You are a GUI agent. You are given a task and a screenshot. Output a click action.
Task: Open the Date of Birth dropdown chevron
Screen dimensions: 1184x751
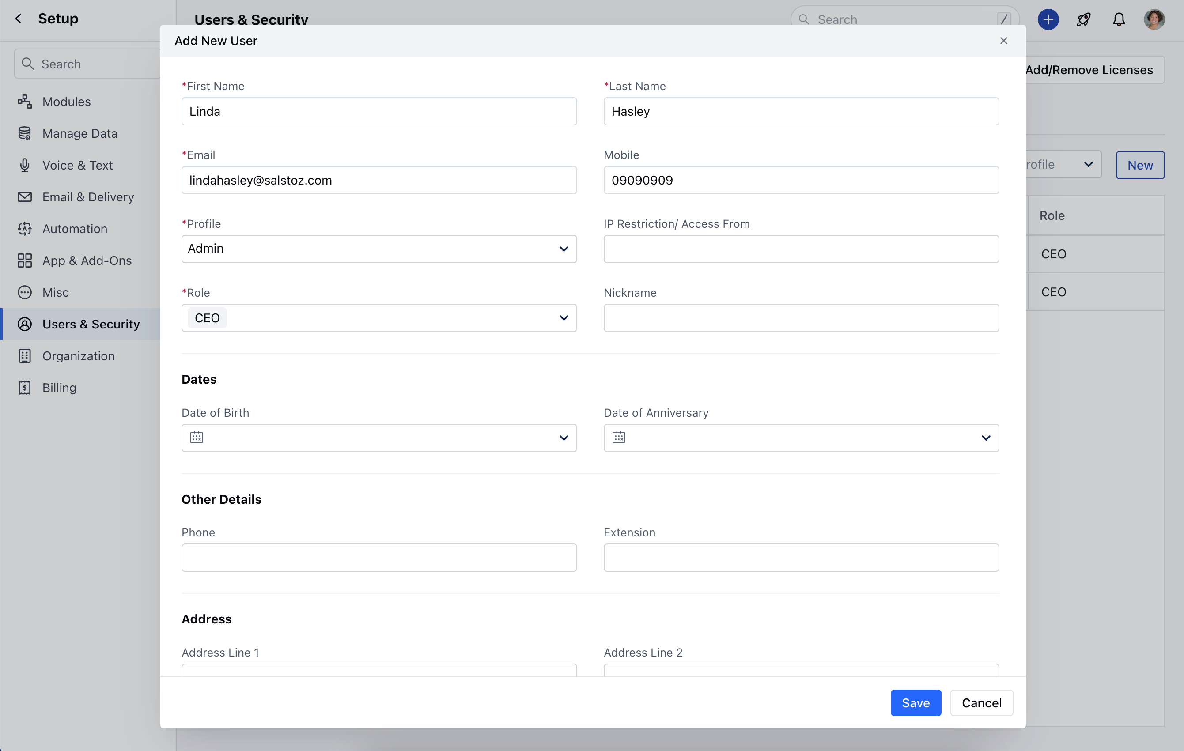pyautogui.click(x=564, y=438)
